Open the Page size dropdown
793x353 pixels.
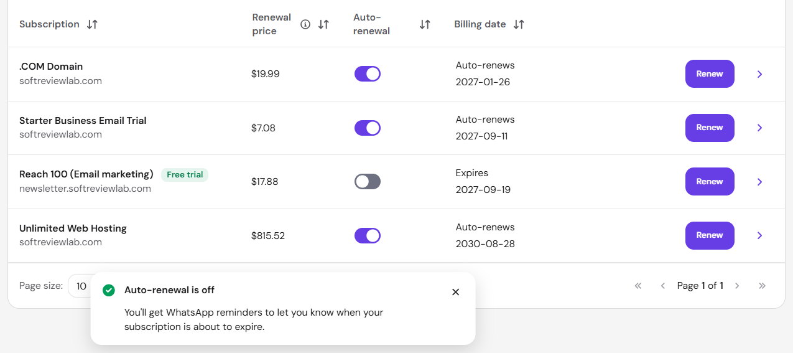pyautogui.click(x=81, y=286)
